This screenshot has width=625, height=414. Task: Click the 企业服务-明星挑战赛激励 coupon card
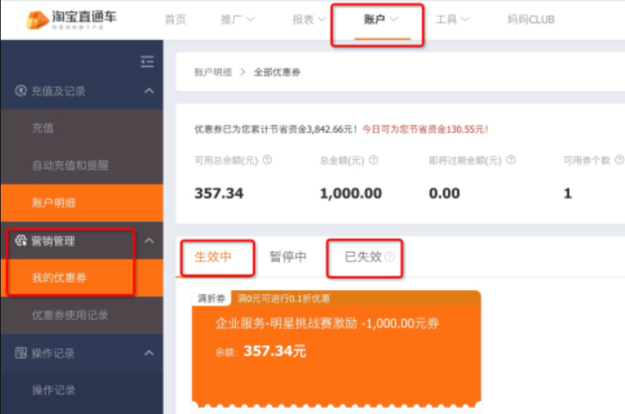pos(336,348)
